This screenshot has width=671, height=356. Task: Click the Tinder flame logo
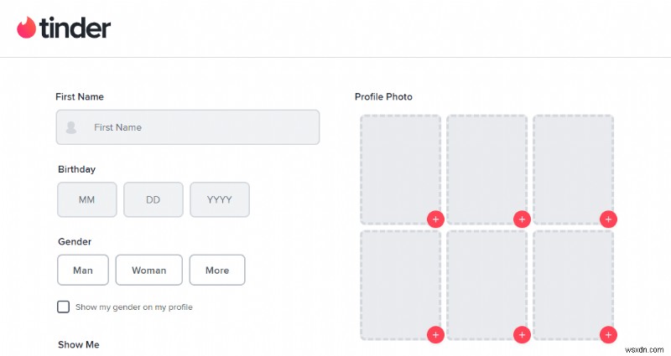(x=26, y=28)
